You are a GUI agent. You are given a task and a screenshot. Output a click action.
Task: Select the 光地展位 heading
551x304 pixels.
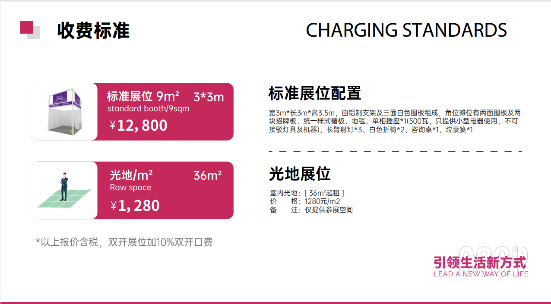tap(300, 174)
